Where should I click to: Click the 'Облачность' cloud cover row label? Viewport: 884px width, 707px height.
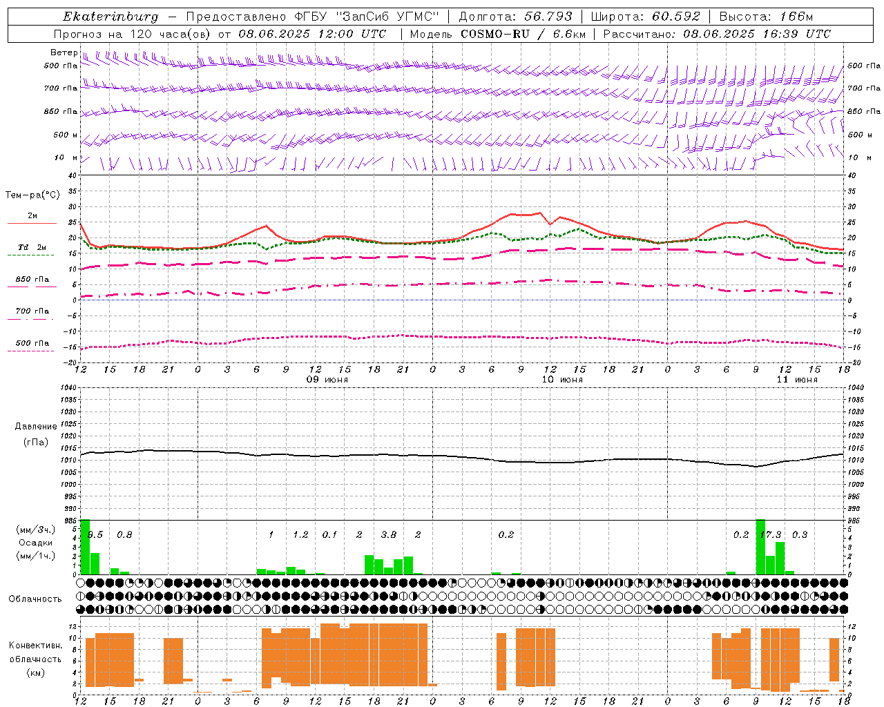pos(35,599)
